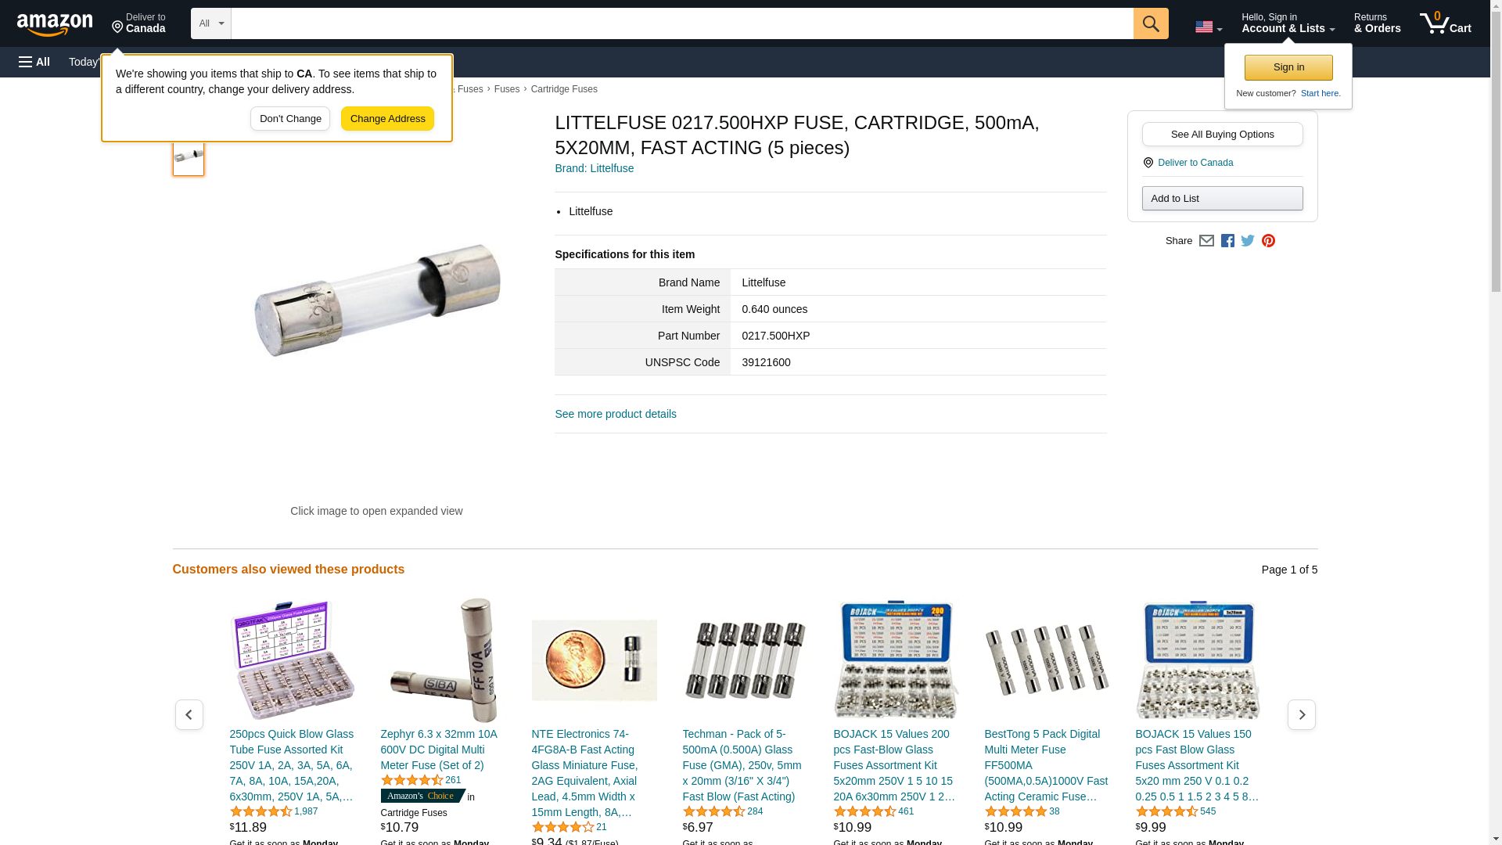Click See All Buying Options button
The height and width of the screenshot is (845, 1502).
pyautogui.click(x=1222, y=134)
